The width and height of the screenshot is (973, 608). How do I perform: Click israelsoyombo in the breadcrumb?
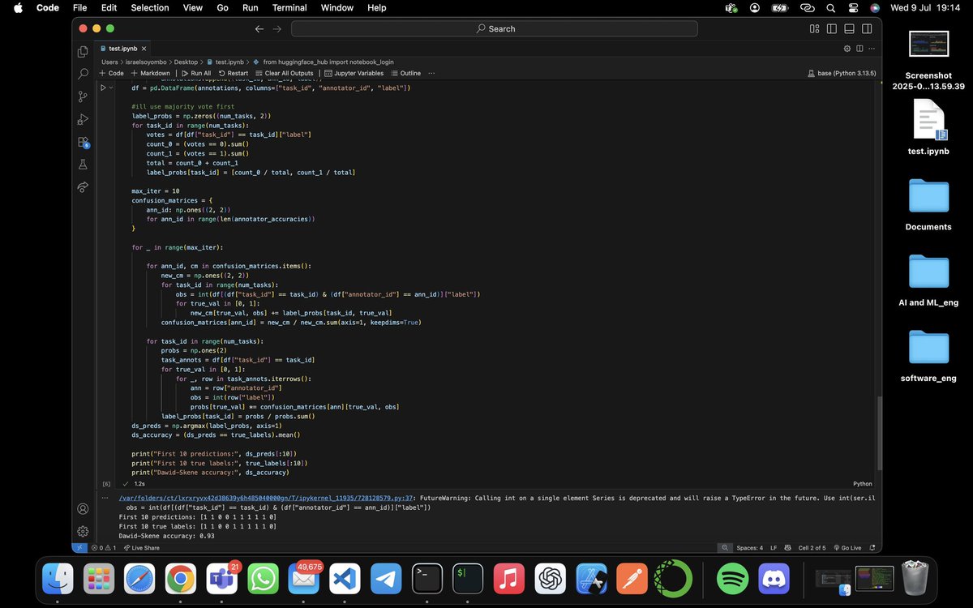click(x=144, y=62)
